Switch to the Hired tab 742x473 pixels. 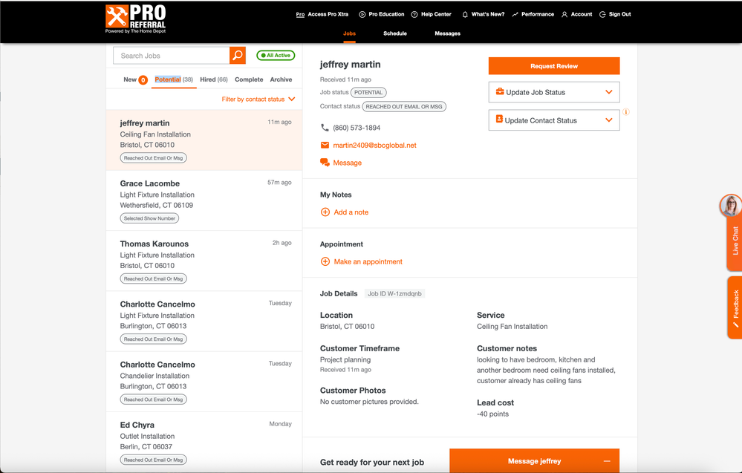click(214, 79)
